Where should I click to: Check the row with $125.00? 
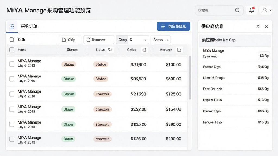12,94
